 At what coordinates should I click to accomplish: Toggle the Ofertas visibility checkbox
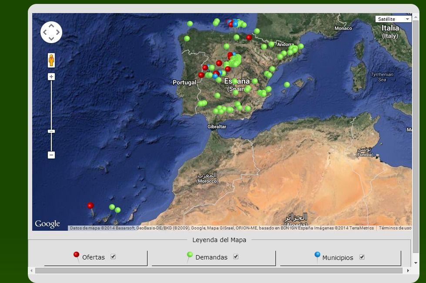coord(113,257)
